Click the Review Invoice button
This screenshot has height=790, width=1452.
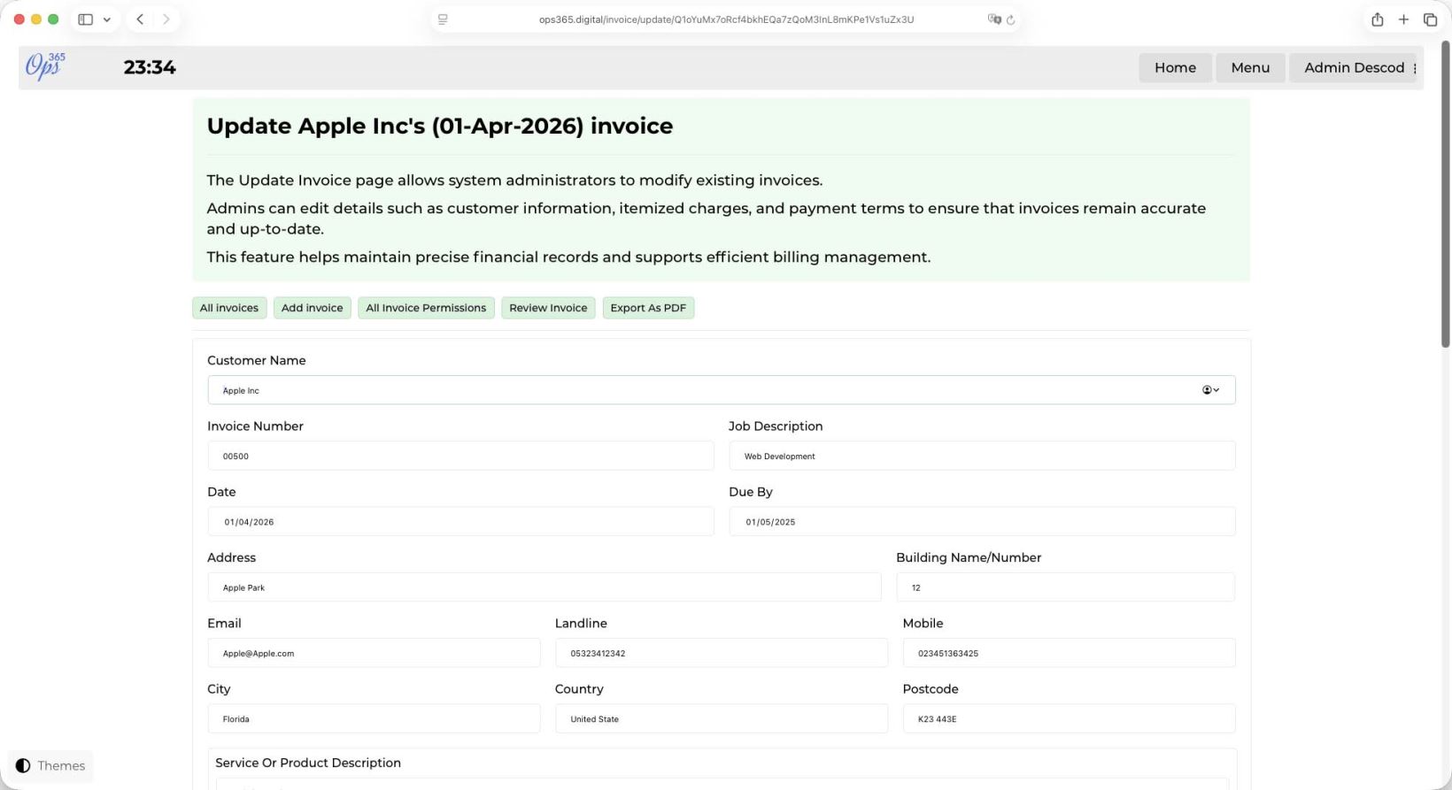548,308
